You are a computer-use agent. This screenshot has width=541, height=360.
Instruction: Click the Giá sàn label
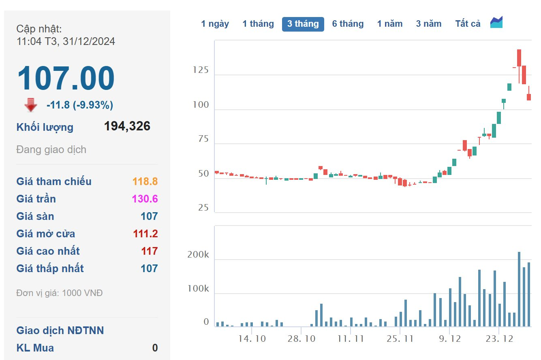(x=35, y=216)
